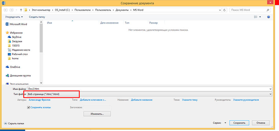Click the search magnifier icon
The image size is (279, 131).
pos(268,10)
